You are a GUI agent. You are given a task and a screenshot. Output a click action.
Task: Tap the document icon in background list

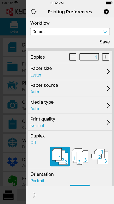pos(13,47)
